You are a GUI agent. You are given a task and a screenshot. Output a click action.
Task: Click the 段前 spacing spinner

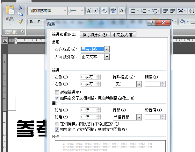pyautogui.click(x=98, y=110)
